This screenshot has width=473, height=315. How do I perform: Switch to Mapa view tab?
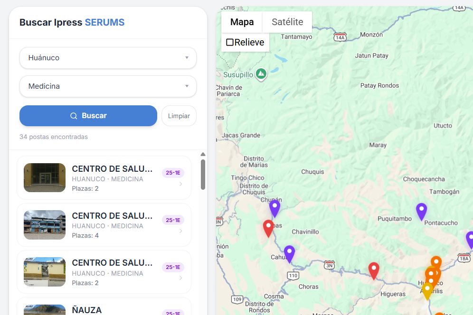[x=242, y=22]
